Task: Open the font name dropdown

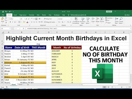Action: [20, 19]
